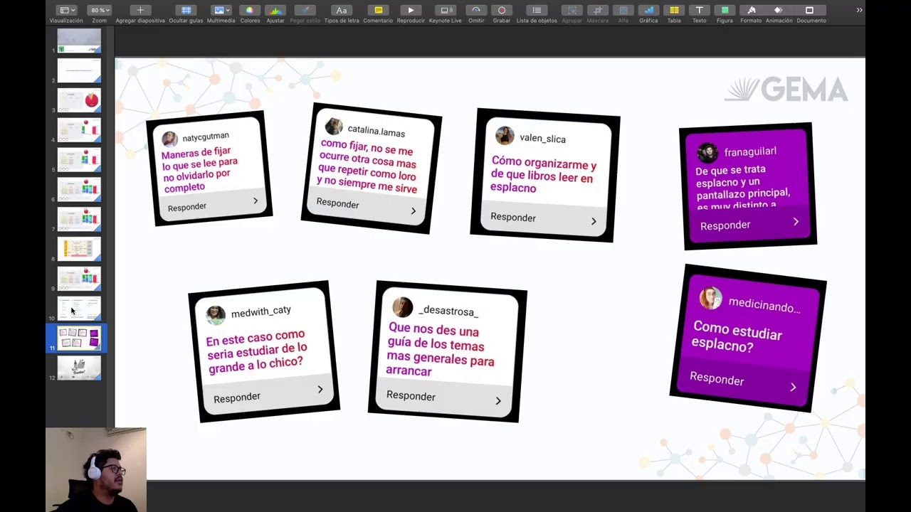Click the Máscara crop icon
This screenshot has width=911, height=512.
tap(598, 10)
